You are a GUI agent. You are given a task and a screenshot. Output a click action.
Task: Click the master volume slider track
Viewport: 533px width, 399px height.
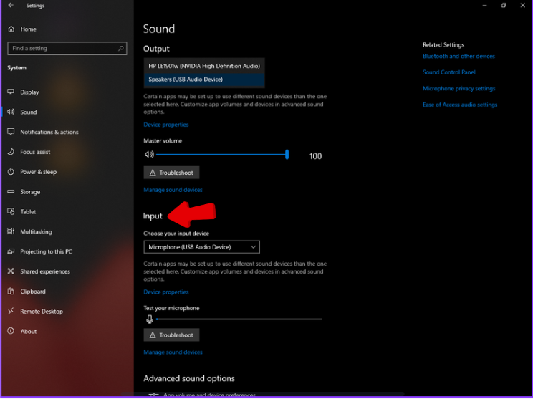click(221, 155)
